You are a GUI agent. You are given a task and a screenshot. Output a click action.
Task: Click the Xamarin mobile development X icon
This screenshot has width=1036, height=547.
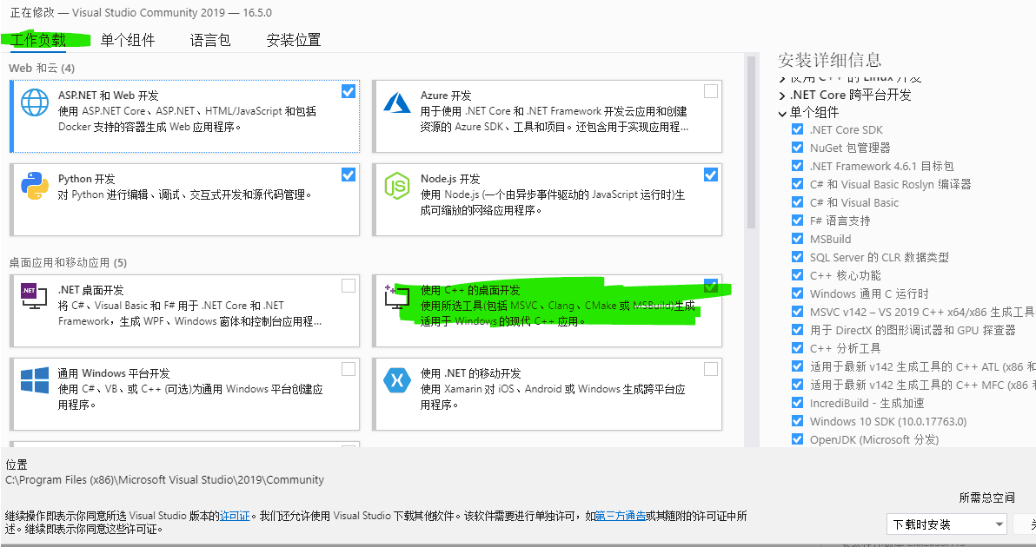pyautogui.click(x=398, y=380)
